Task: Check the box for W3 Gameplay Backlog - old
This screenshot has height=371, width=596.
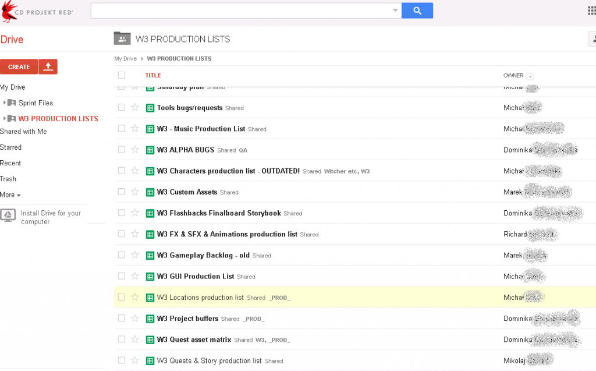Action: point(121,255)
